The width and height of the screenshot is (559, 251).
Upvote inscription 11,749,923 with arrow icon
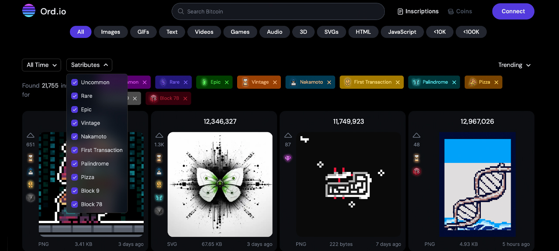[288, 136]
